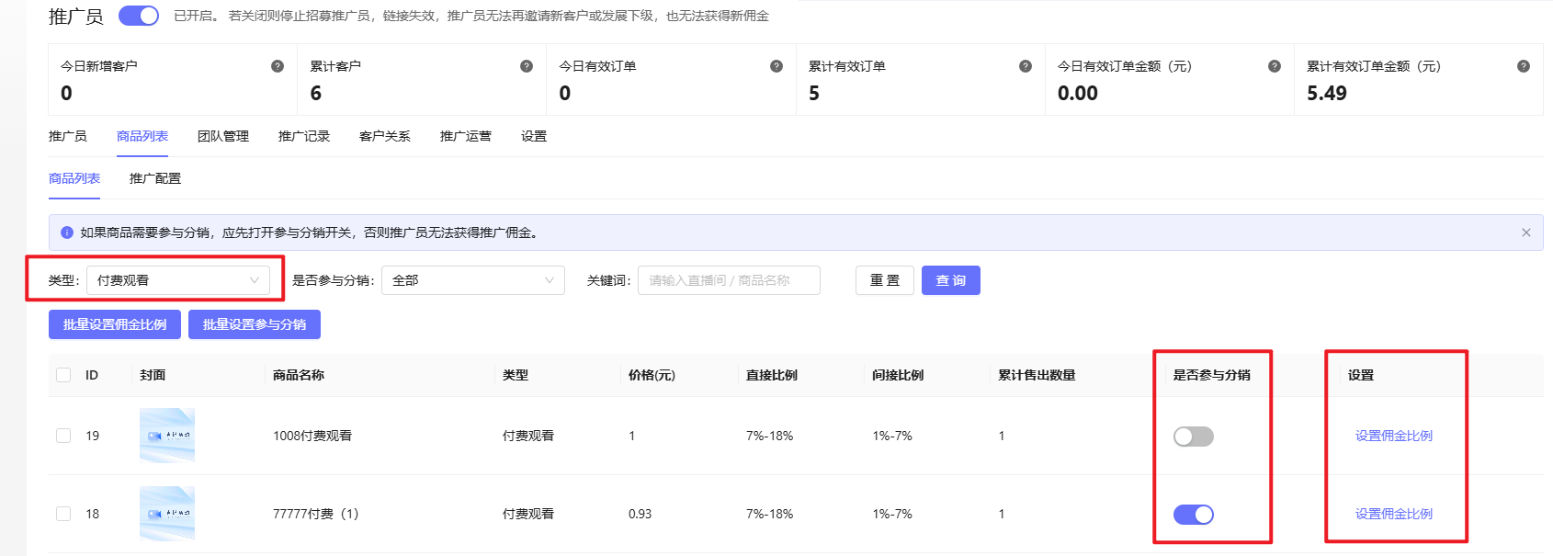Disable 参与分销 for 77777付费 item

(1193, 515)
